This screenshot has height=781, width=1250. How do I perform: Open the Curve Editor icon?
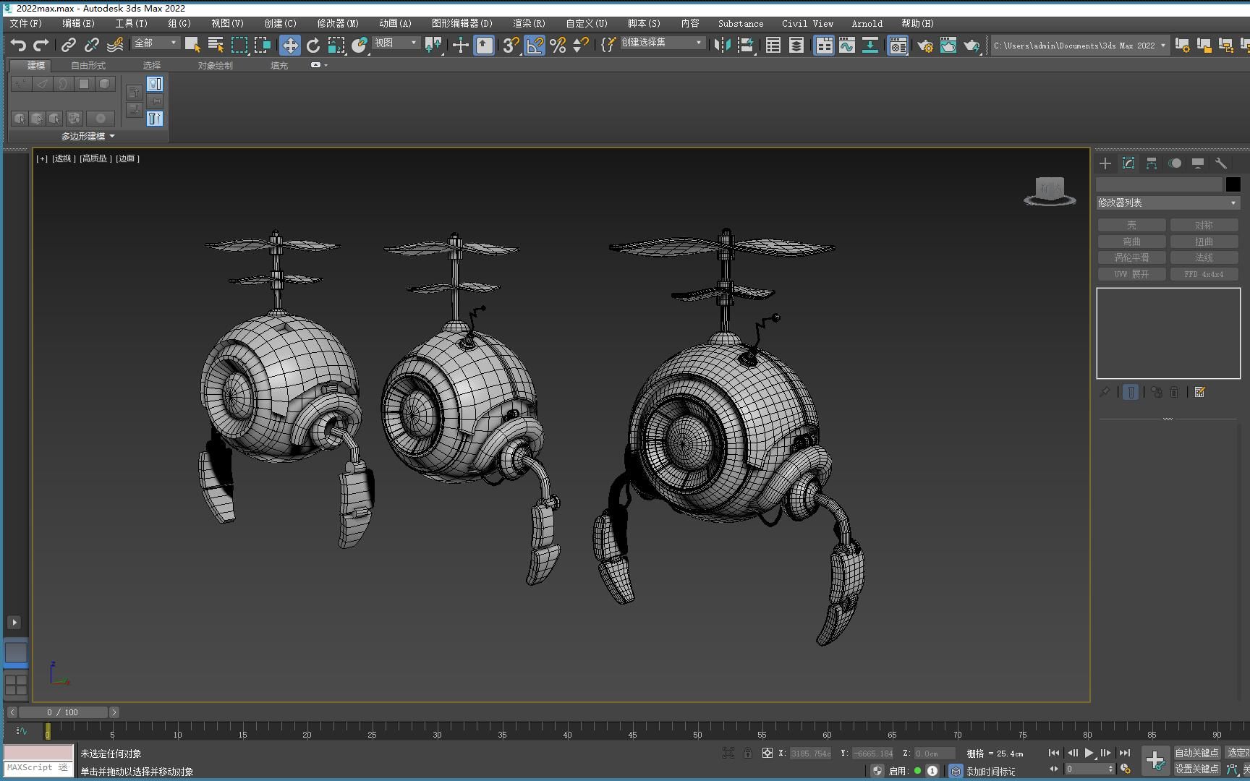[846, 46]
